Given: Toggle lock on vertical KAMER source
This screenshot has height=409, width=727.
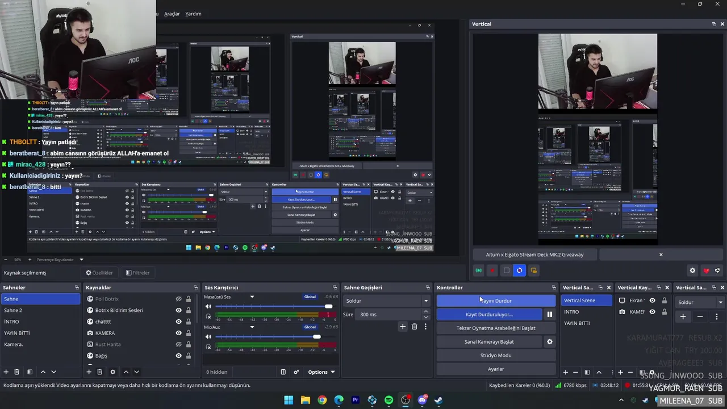Looking at the screenshot, I should (x=664, y=312).
